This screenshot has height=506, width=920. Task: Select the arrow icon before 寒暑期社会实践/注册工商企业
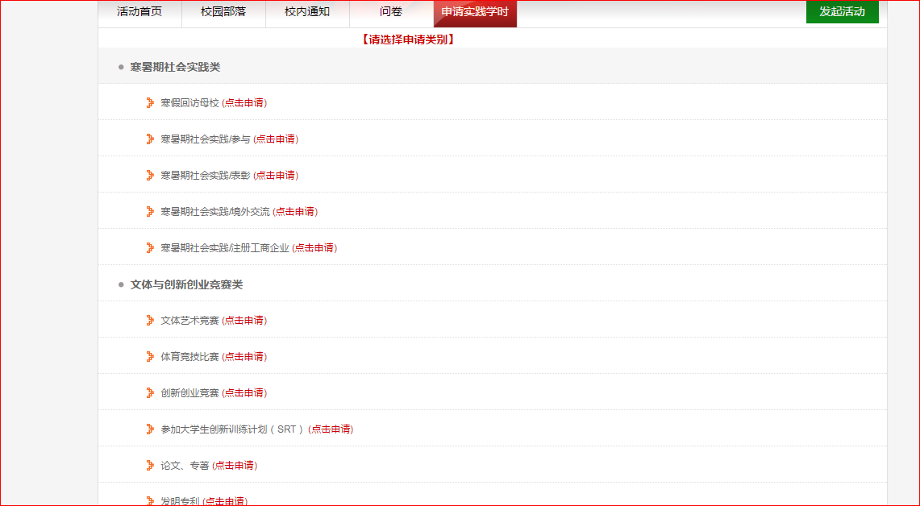click(150, 248)
